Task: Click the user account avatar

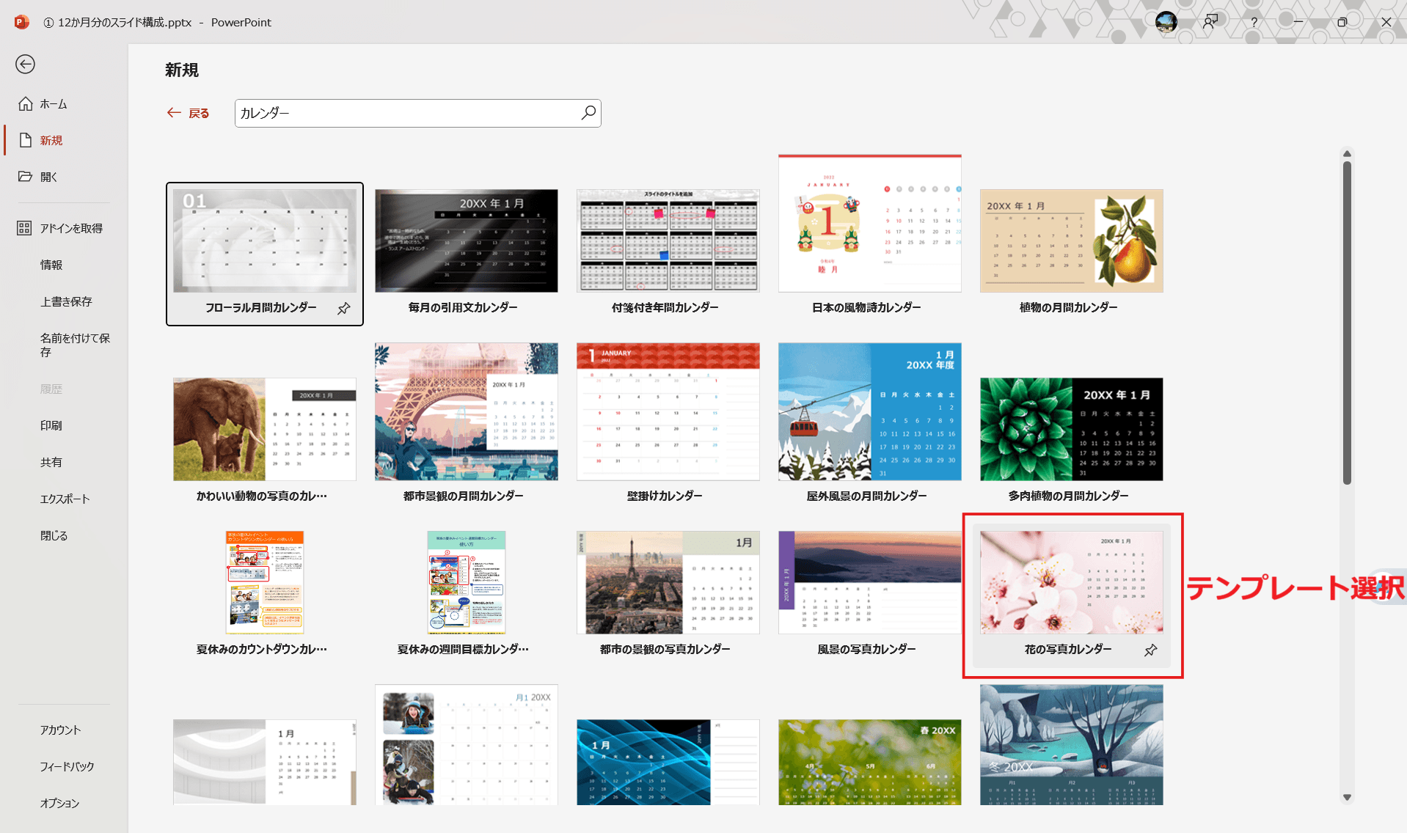Action: (x=1166, y=22)
